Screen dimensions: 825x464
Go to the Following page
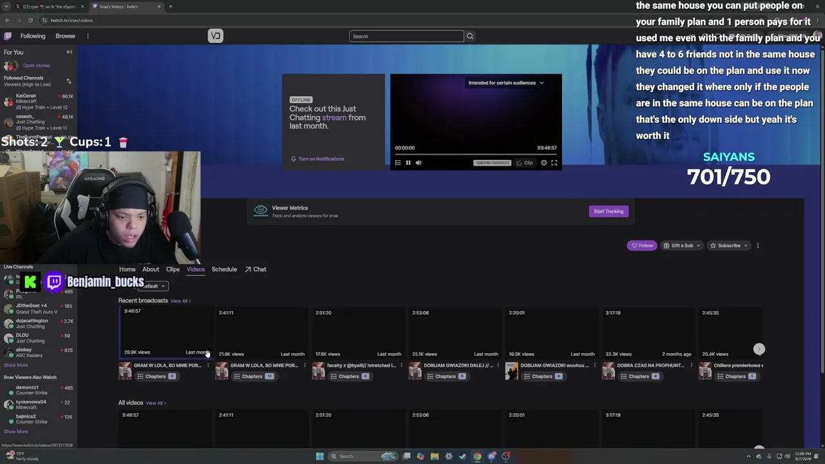33,36
